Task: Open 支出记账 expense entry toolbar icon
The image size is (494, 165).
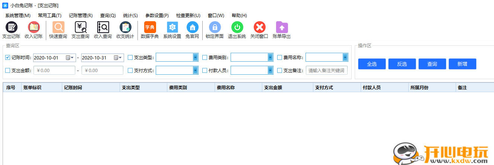Action: [11, 27]
